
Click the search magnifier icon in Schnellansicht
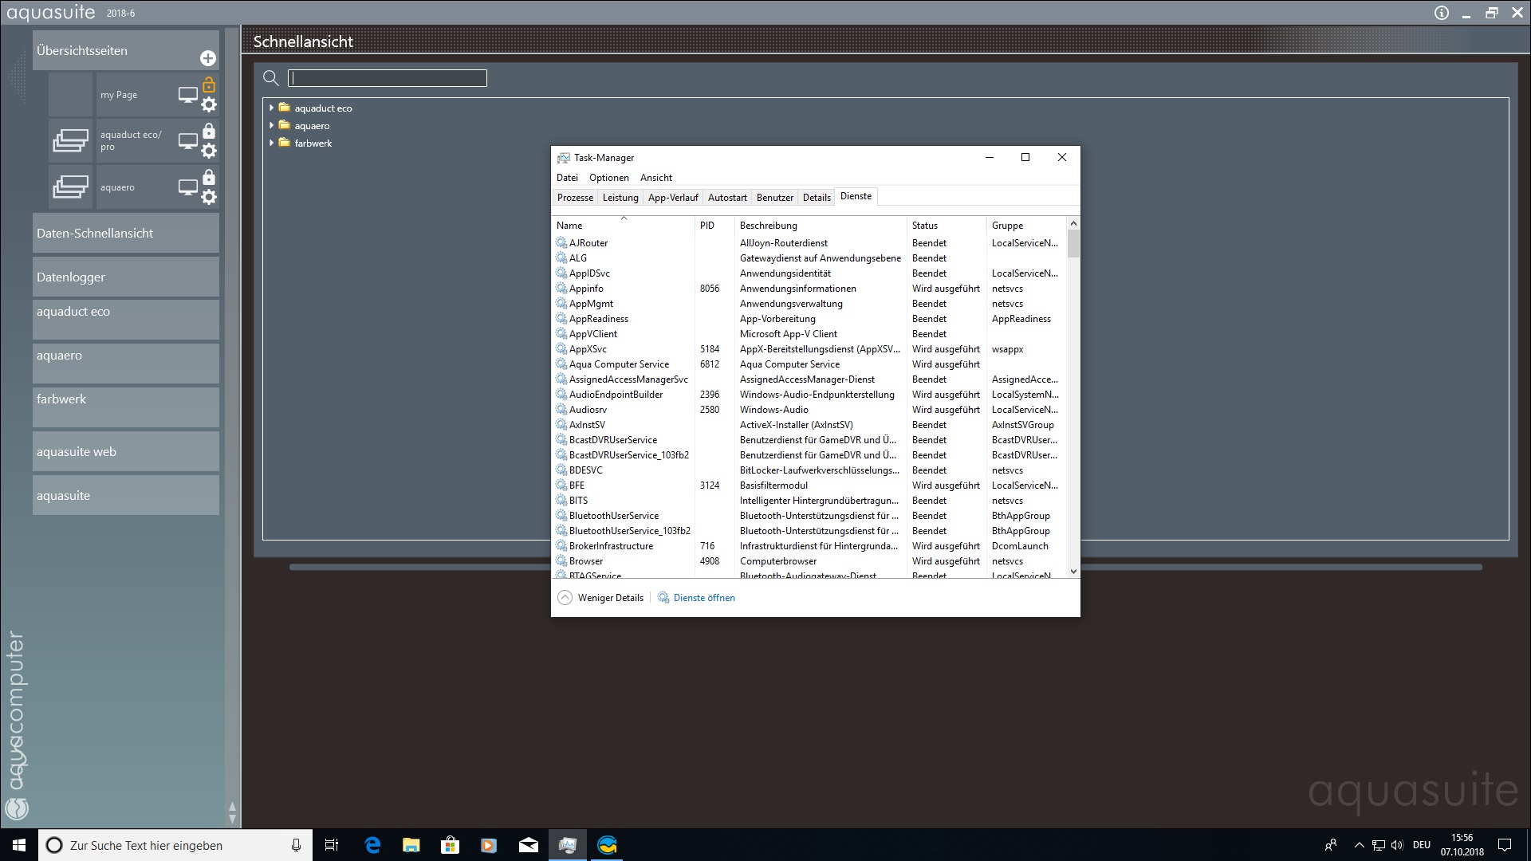tap(271, 78)
